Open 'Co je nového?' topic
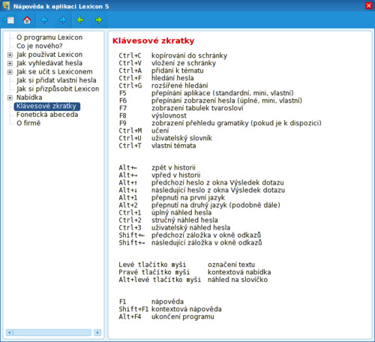This screenshot has height=342, width=375. click(40, 46)
